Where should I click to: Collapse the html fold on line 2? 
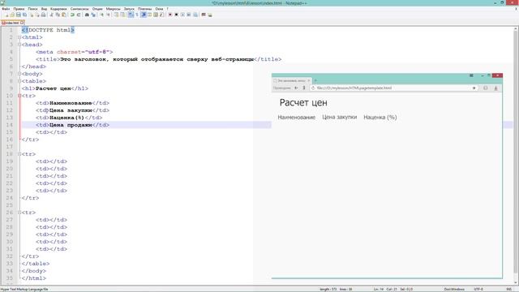19,37
